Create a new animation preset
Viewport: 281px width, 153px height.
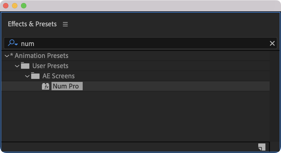pyautogui.click(x=262, y=147)
